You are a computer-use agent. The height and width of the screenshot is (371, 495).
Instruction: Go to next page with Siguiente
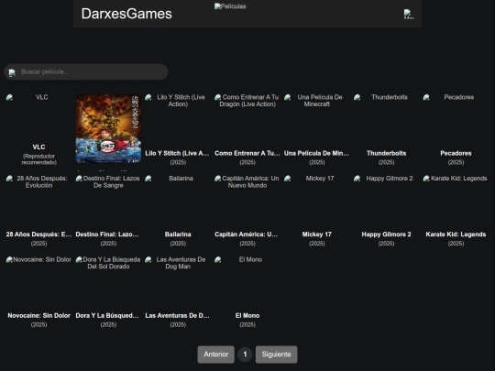[276, 355]
